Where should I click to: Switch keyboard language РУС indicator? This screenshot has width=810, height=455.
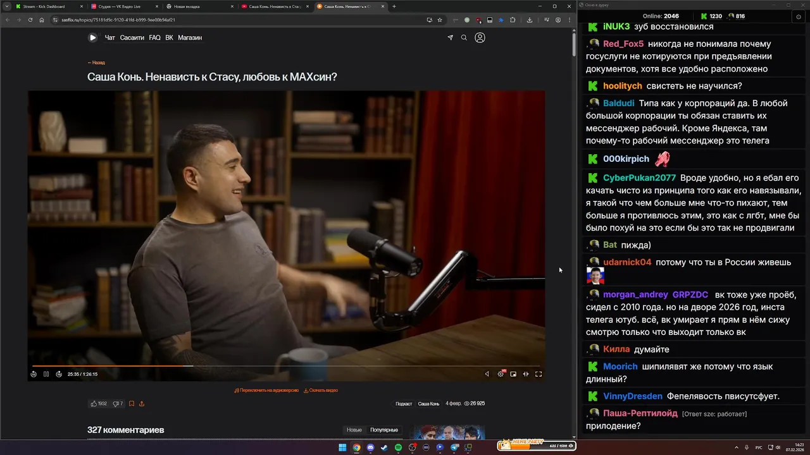click(x=759, y=447)
